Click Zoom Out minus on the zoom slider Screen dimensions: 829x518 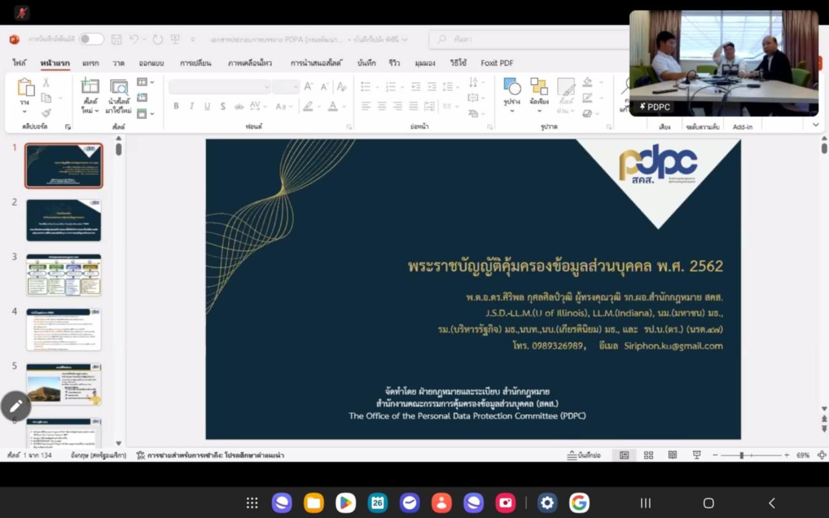tap(715, 455)
